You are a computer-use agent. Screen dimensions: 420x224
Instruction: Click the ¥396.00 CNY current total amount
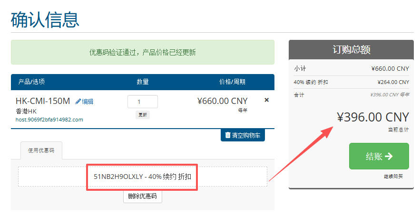pyautogui.click(x=373, y=117)
